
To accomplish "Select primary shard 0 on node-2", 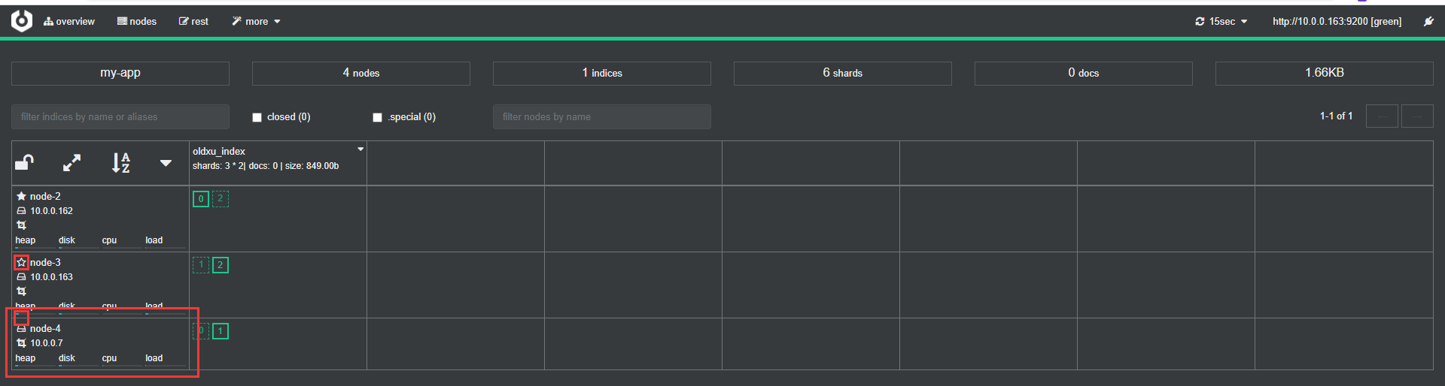I will click(201, 199).
